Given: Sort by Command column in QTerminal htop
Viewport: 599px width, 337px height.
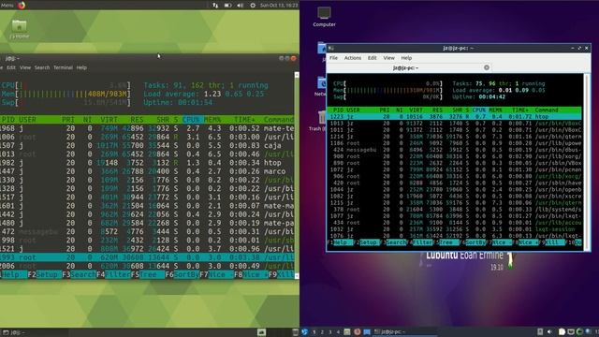Looking at the screenshot, I should 547,110.
